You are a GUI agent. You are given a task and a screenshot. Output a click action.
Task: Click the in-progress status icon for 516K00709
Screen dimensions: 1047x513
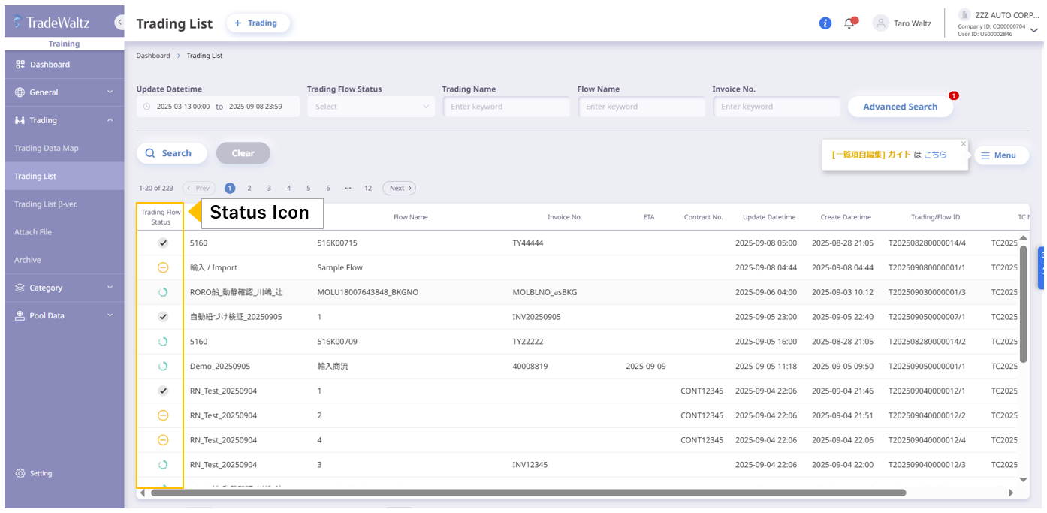(x=163, y=342)
